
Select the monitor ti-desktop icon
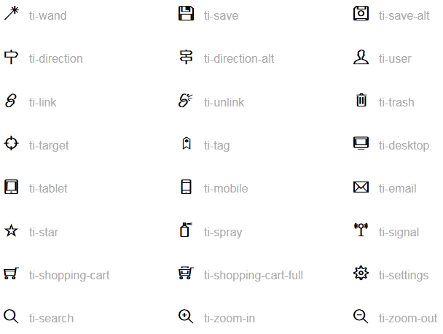361,143
